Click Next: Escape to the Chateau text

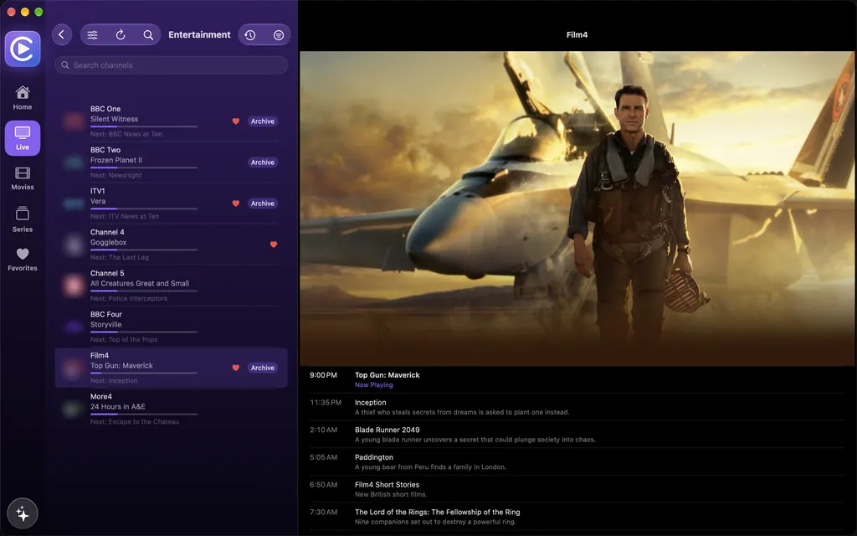click(x=135, y=422)
